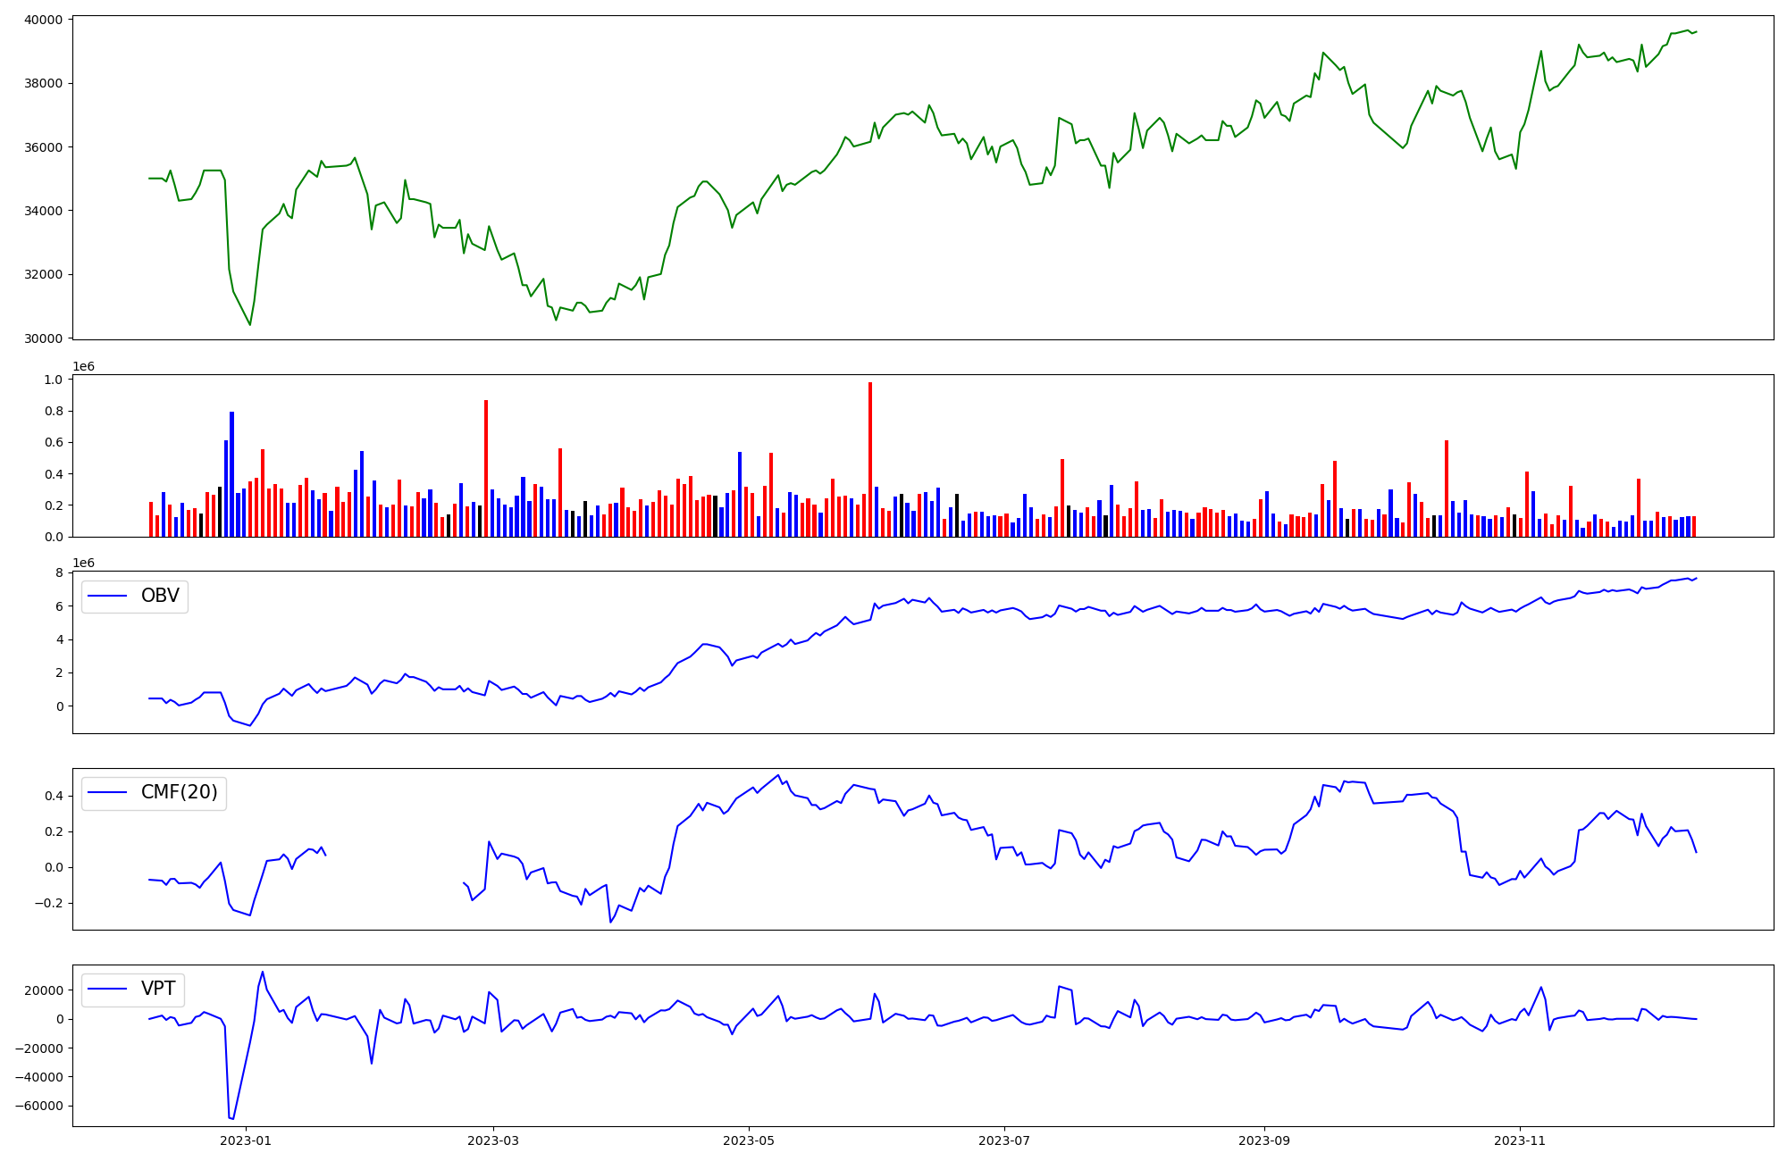This screenshot has width=1787, height=1161.
Task: Click the 2023-05 x-axis date label
Action: pos(749,1140)
